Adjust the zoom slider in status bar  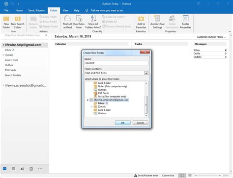(208, 176)
